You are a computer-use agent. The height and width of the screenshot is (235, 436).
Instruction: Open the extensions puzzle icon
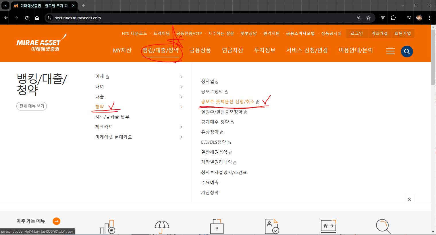393,18
